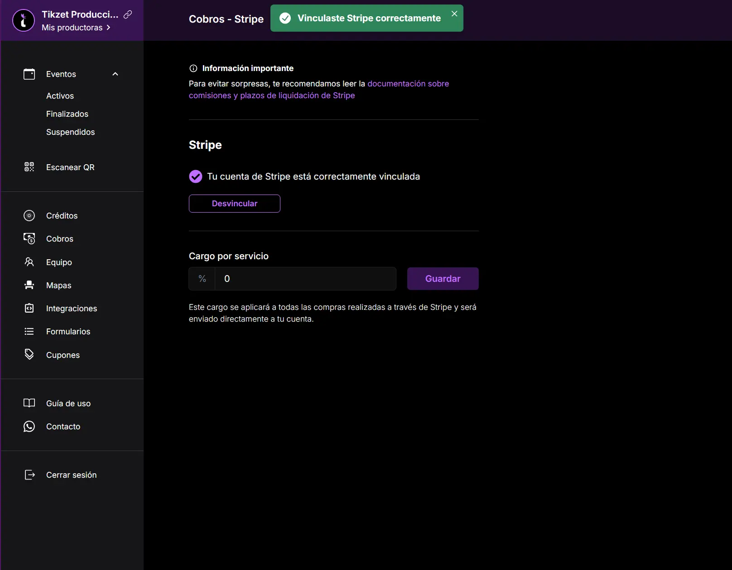Open Activos events submenu item
Viewport: 732px width, 570px height.
(x=60, y=96)
